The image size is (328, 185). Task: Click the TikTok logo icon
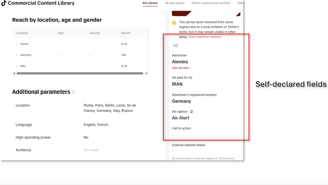(x=4, y=3)
